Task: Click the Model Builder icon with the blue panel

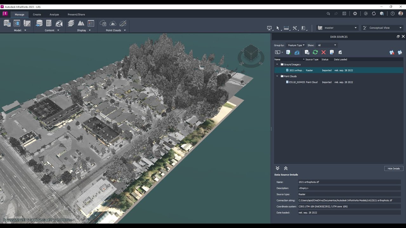Action: (17, 23)
